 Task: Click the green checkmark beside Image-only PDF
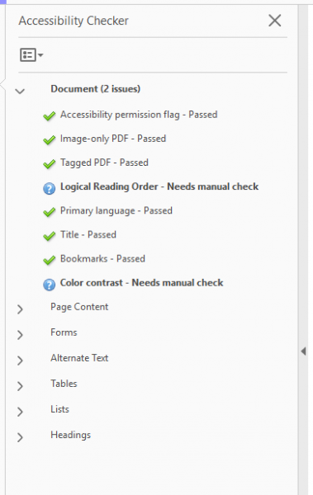(50, 140)
